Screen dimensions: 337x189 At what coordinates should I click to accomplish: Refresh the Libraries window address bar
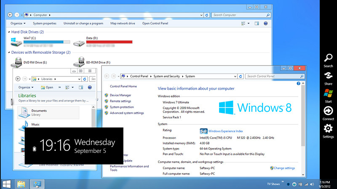[85, 79]
